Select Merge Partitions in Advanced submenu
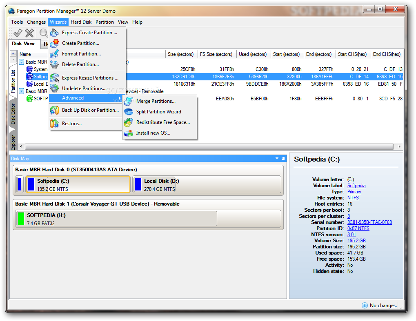This screenshot has width=416, height=321. [x=160, y=101]
